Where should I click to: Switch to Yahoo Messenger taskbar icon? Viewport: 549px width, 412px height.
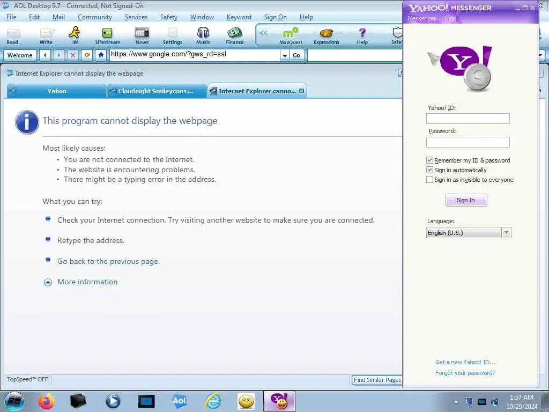(x=279, y=401)
